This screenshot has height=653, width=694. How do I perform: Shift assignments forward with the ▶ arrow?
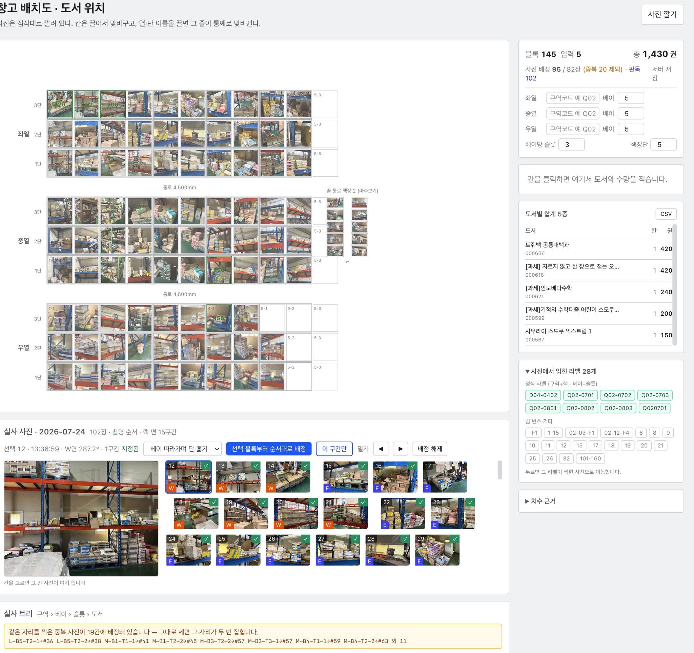pos(401,449)
